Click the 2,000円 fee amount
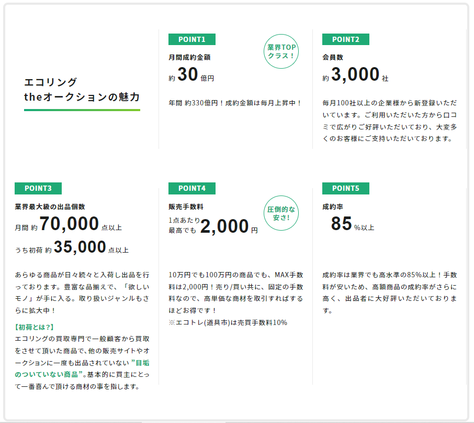 click(229, 226)
